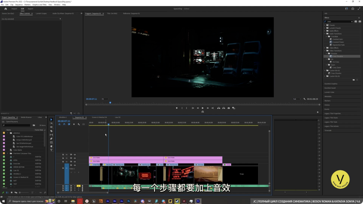Image resolution: width=363 pixels, height=204 pixels.
Task: Open the Markers menu
Action: 27,5
